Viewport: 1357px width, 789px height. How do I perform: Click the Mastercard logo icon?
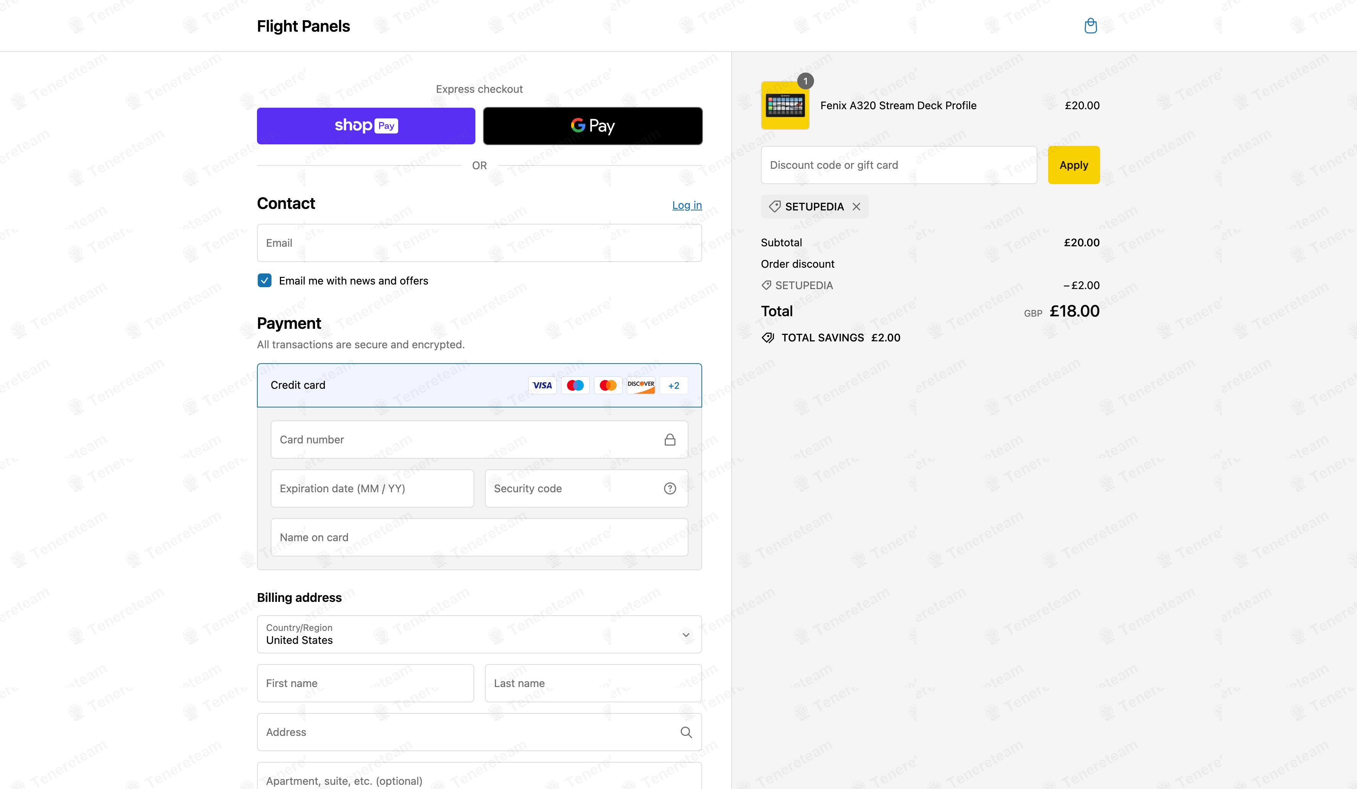[x=608, y=385]
